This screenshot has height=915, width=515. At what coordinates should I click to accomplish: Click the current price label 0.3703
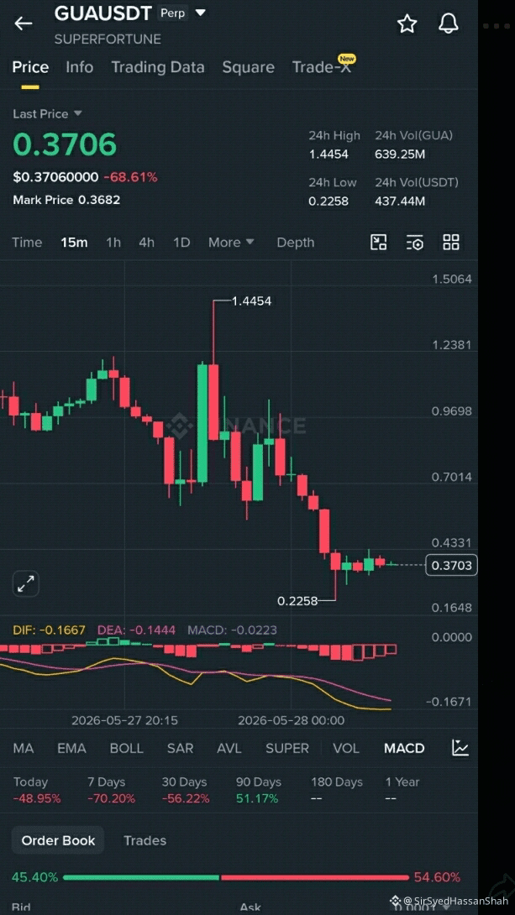[451, 565]
